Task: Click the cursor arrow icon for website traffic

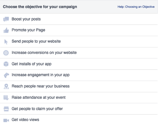Action: pyautogui.click(x=6, y=42)
